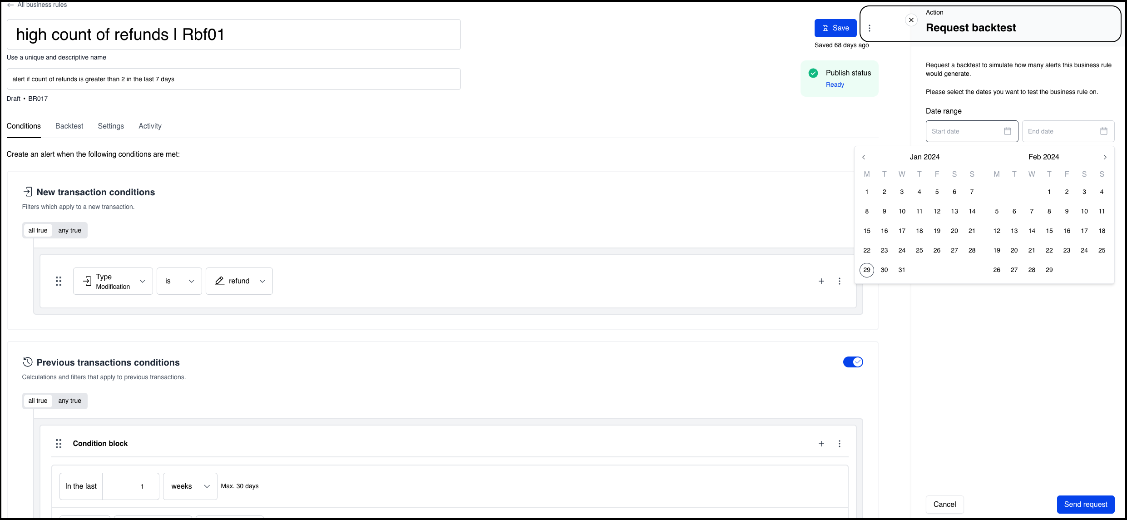Open the Settings tab
Screen dimensions: 1127x520
111,126
